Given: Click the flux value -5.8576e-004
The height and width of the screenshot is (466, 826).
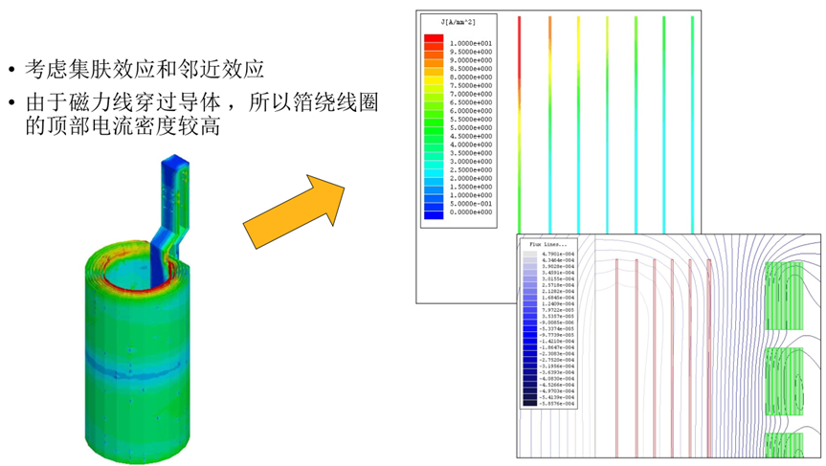Looking at the screenshot, I should click(x=558, y=404).
